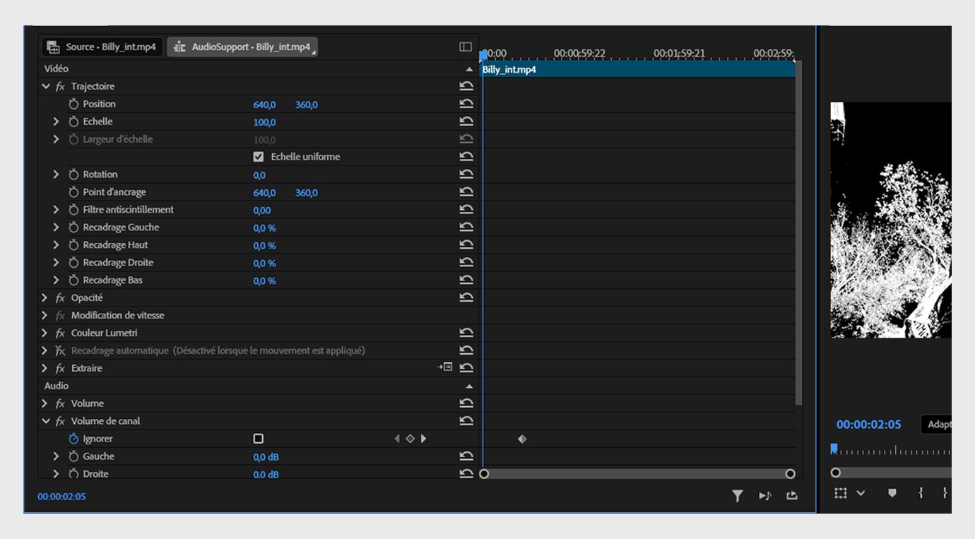Viewport: 975px width, 539px height.
Task: Add a marker in the Program monitor
Action: coord(892,493)
